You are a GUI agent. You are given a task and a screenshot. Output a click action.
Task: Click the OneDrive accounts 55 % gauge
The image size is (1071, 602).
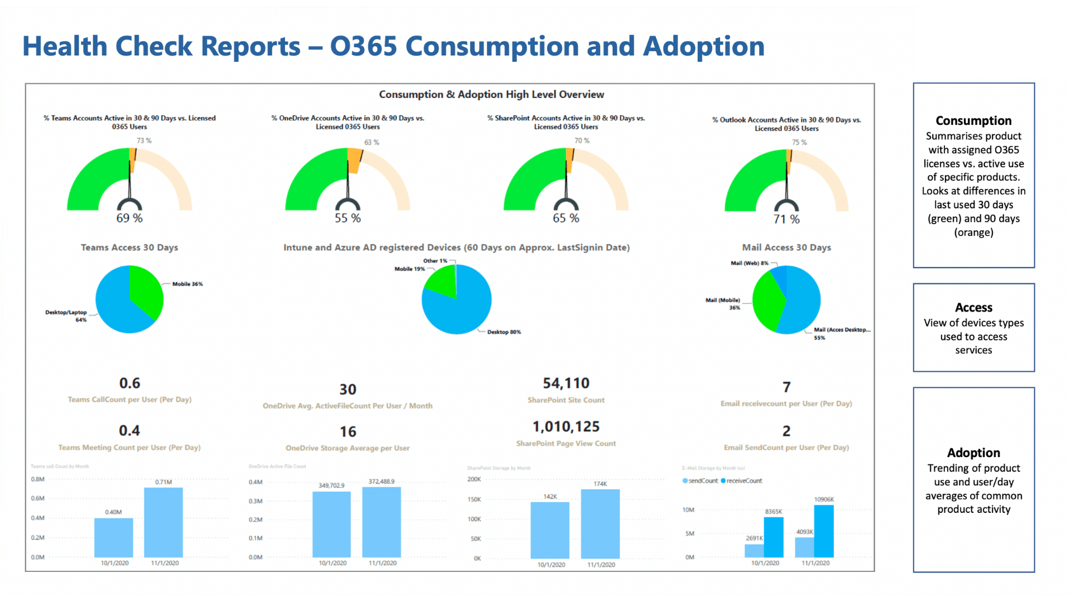click(x=348, y=179)
